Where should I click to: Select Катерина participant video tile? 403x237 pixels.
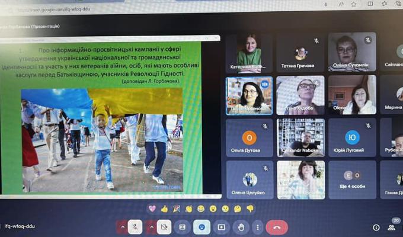249,53
